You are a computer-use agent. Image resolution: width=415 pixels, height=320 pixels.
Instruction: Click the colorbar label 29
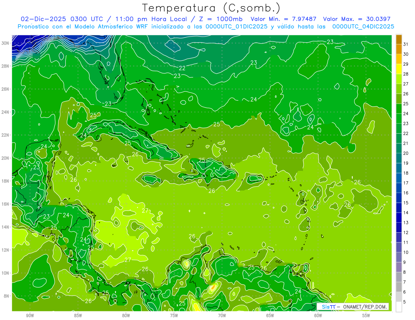(406, 64)
